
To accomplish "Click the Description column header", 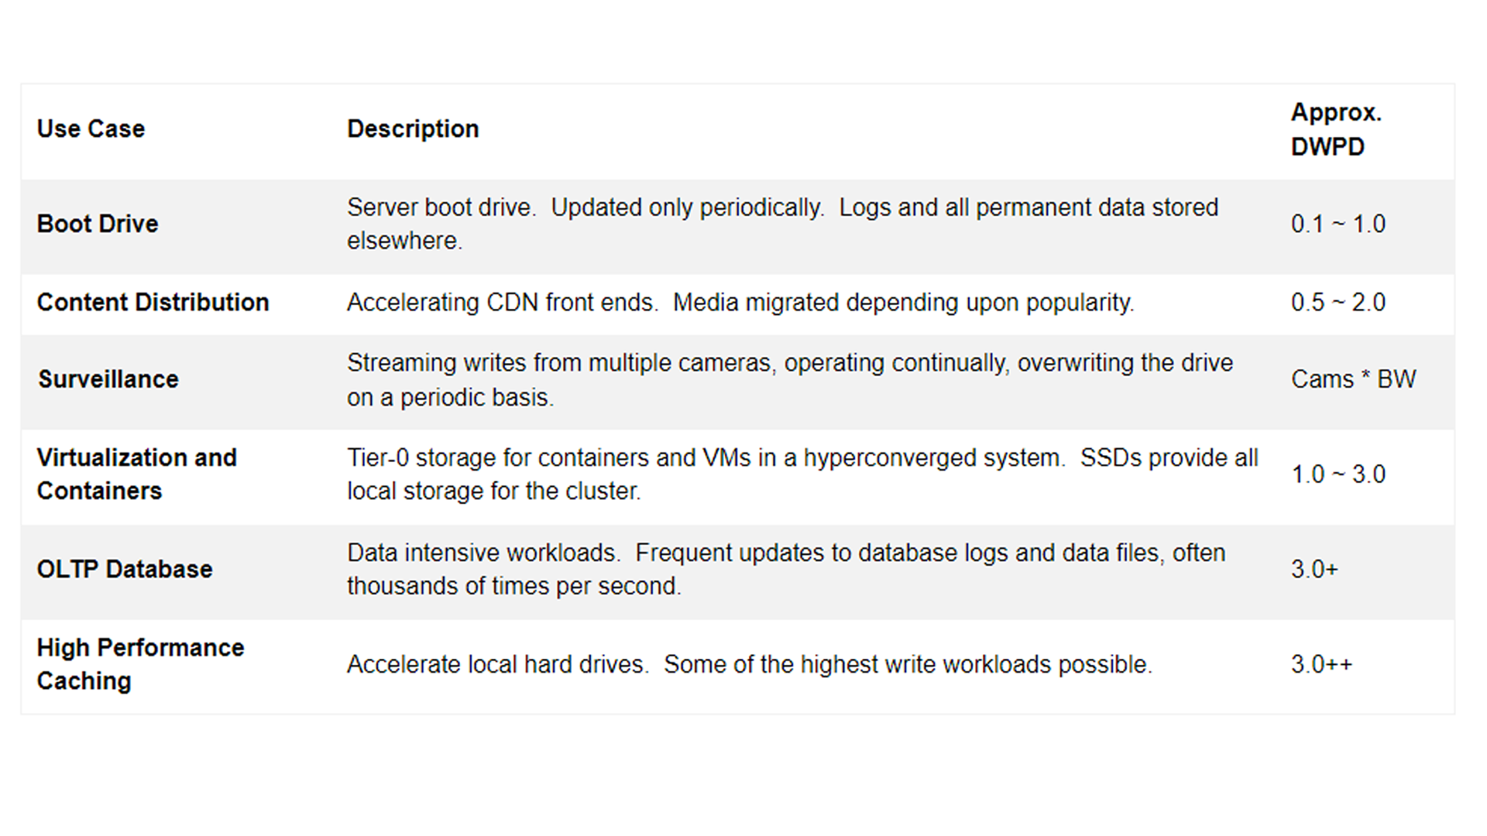I will 413,128.
